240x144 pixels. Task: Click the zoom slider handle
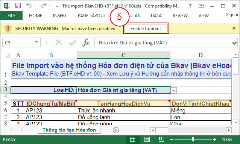[x=193, y=139]
